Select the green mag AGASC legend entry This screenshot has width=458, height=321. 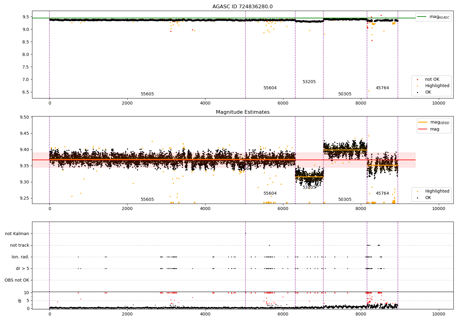click(433, 17)
